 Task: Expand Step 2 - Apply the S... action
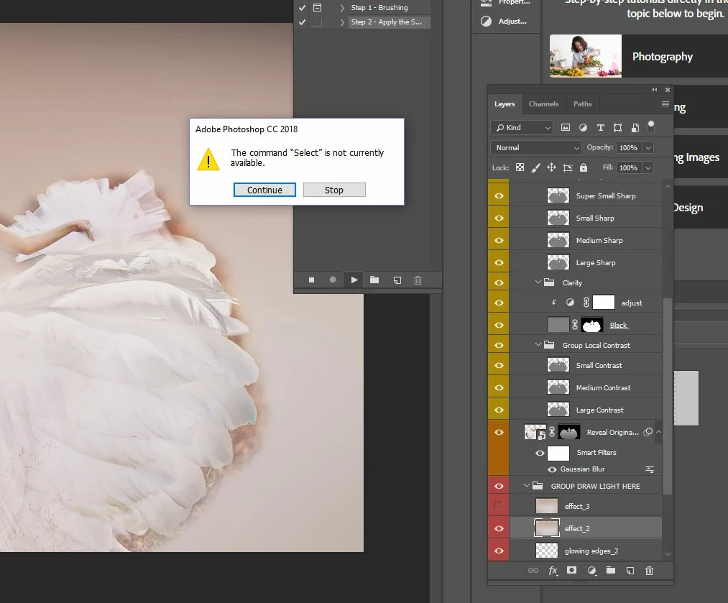click(x=342, y=22)
